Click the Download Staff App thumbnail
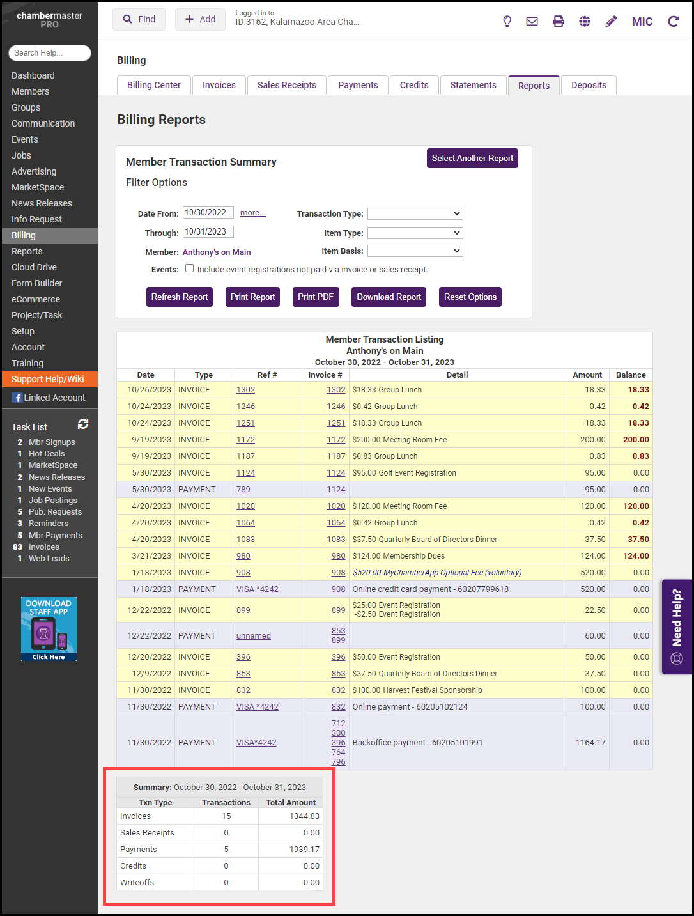Screen dimensions: 694x916 49,629
